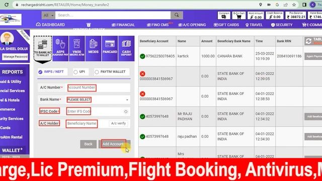This screenshot has width=322, height=181.
Task: Click the Account Number input field
Action: pos(98,87)
